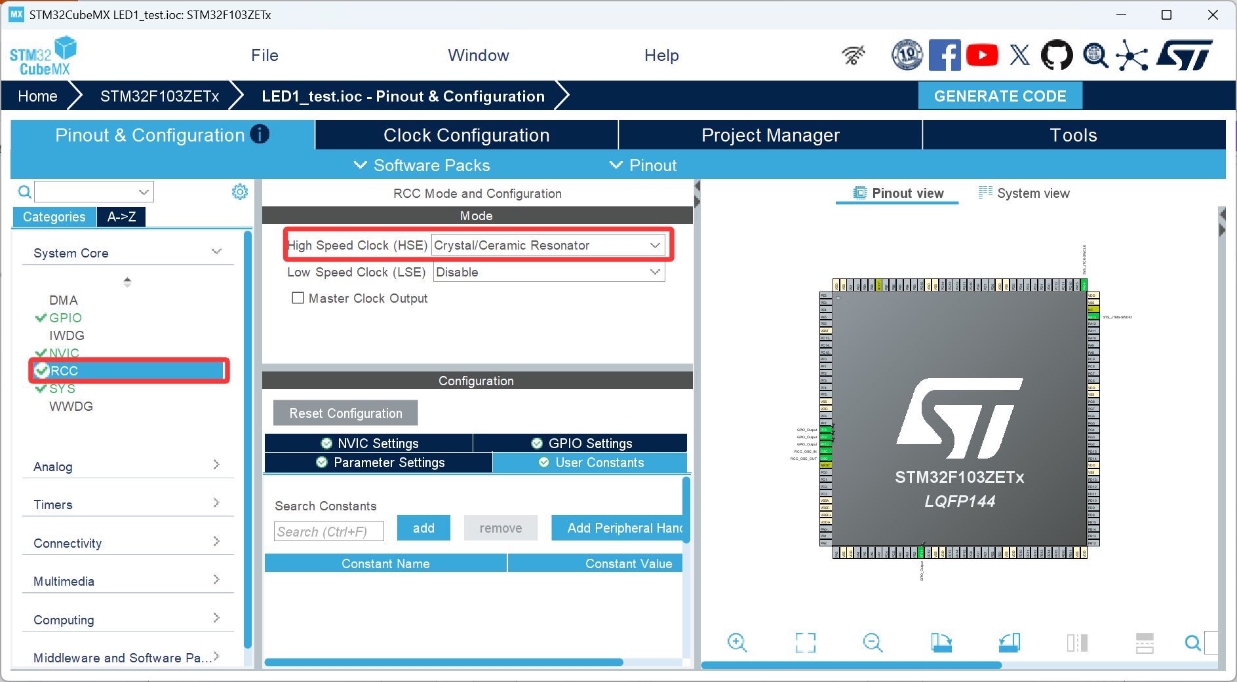Open the File menu
The width and height of the screenshot is (1237, 682).
coord(265,56)
